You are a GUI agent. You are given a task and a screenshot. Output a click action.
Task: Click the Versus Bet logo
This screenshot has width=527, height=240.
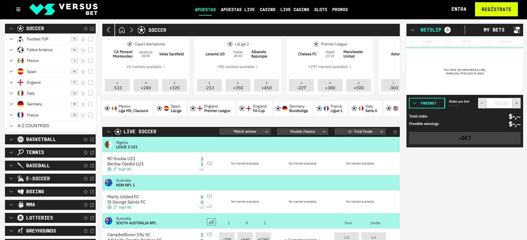[x=63, y=9]
